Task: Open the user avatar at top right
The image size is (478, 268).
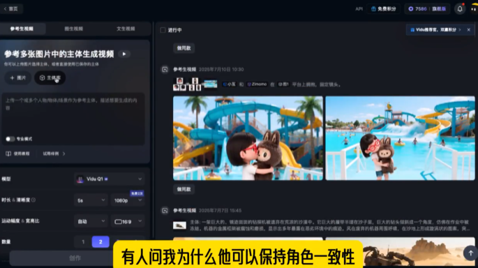Action: pyautogui.click(x=474, y=9)
